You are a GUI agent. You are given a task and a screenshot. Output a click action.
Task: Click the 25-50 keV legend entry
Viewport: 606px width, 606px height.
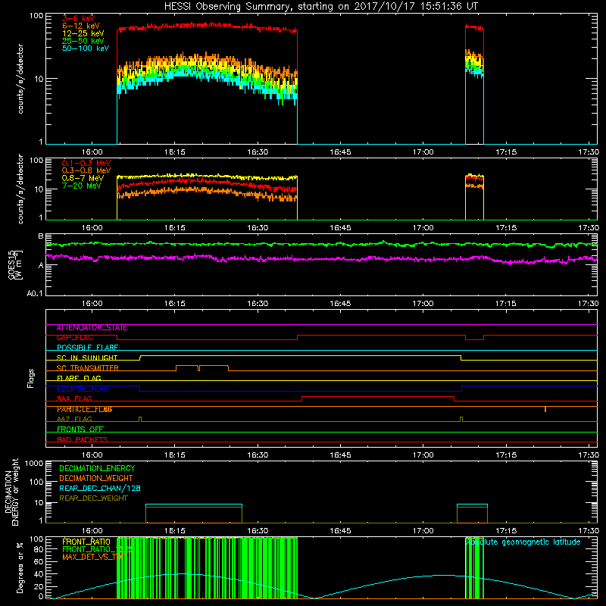tap(83, 41)
